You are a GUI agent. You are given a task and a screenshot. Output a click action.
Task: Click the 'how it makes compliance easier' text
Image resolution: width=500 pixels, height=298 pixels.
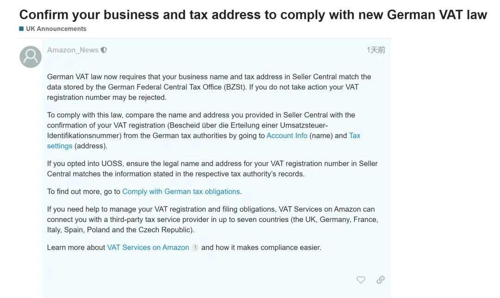(261, 247)
